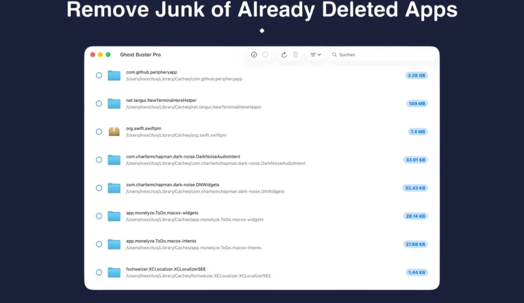The image size is (524, 303).
Task: Select the DarkNoiseAudioIntent selection circle
Action: point(99,160)
